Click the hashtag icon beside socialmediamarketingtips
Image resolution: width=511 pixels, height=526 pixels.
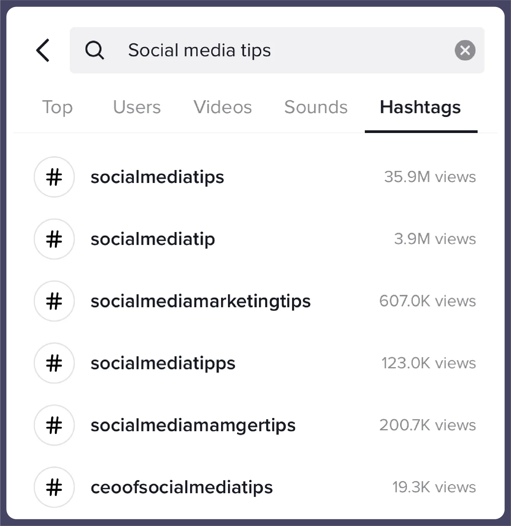[x=54, y=301]
